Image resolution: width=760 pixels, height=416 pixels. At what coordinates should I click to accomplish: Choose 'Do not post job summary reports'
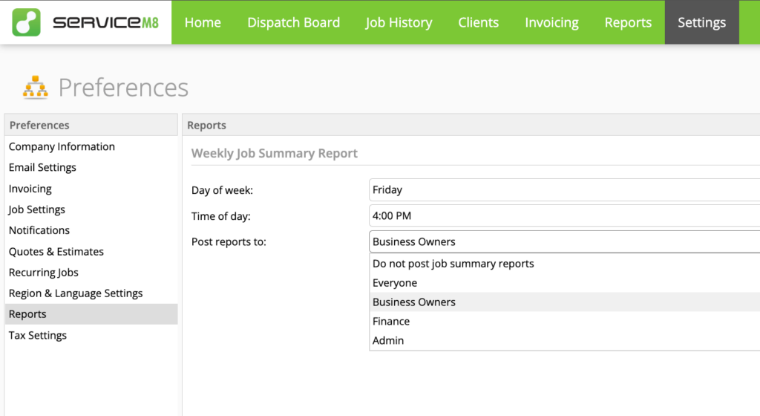(x=453, y=264)
